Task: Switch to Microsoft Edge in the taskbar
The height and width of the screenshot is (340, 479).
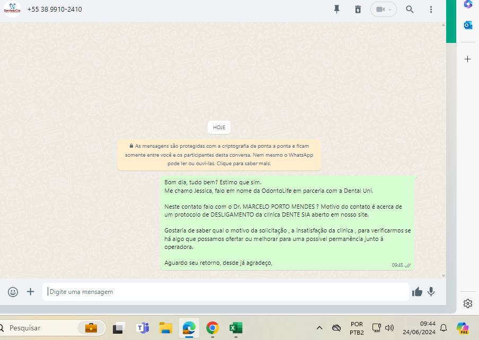Action: [x=189, y=328]
